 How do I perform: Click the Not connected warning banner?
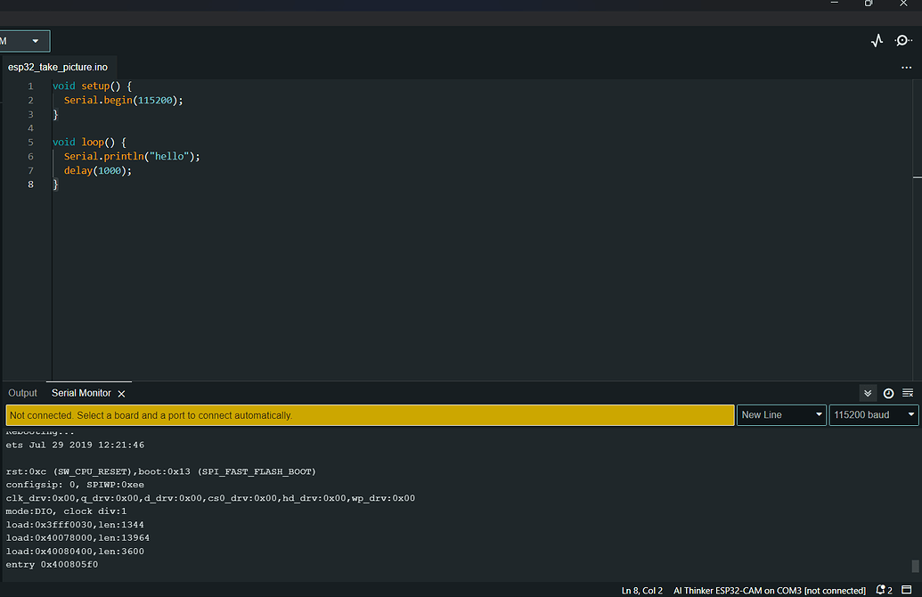click(371, 414)
